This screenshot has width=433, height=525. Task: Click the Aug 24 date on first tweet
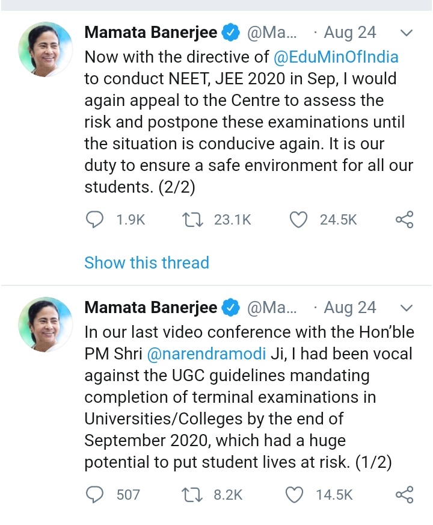349,33
